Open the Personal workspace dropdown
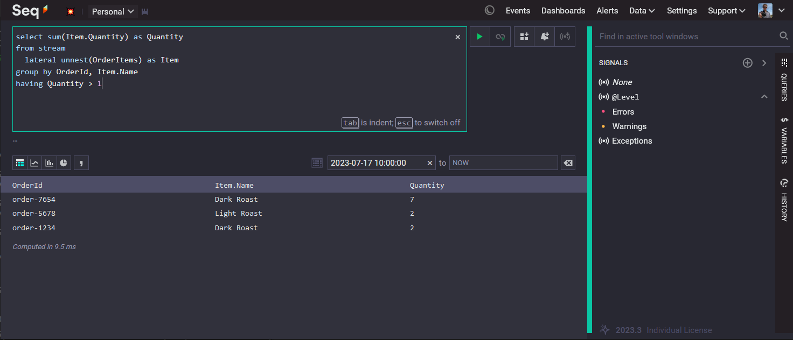The image size is (793, 340). pyautogui.click(x=113, y=11)
